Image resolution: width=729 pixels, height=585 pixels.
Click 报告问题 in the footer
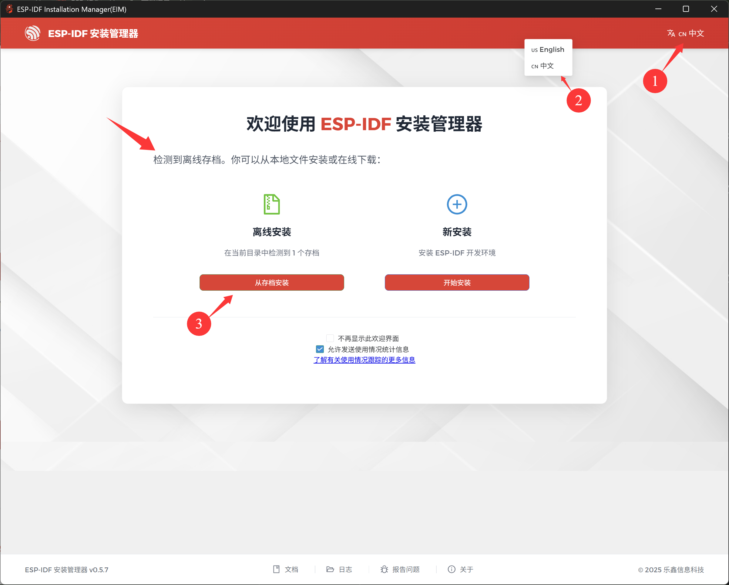tap(400, 569)
